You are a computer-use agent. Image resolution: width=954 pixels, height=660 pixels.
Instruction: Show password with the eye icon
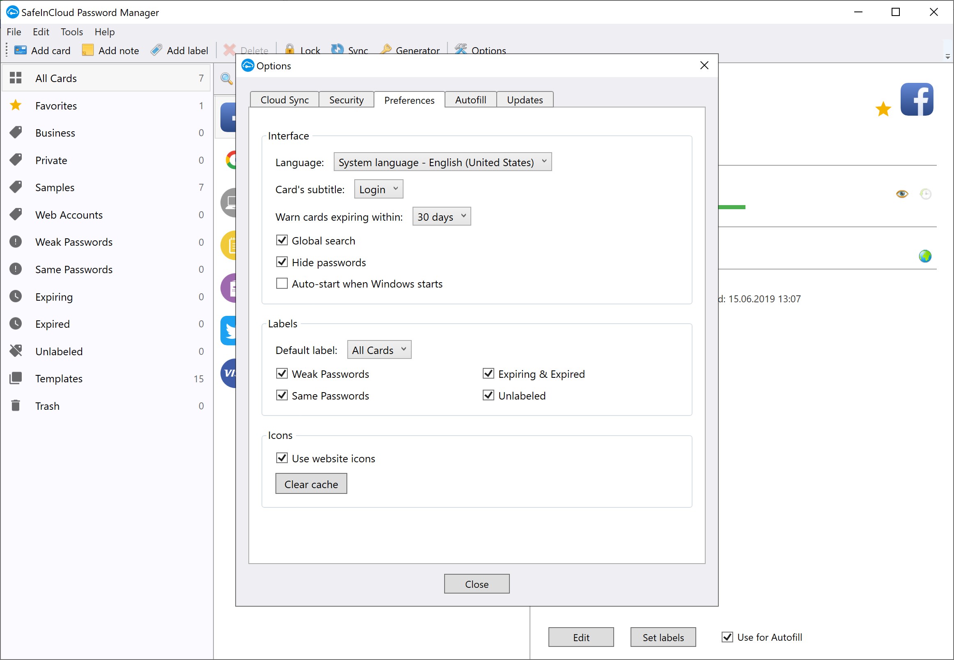902,194
